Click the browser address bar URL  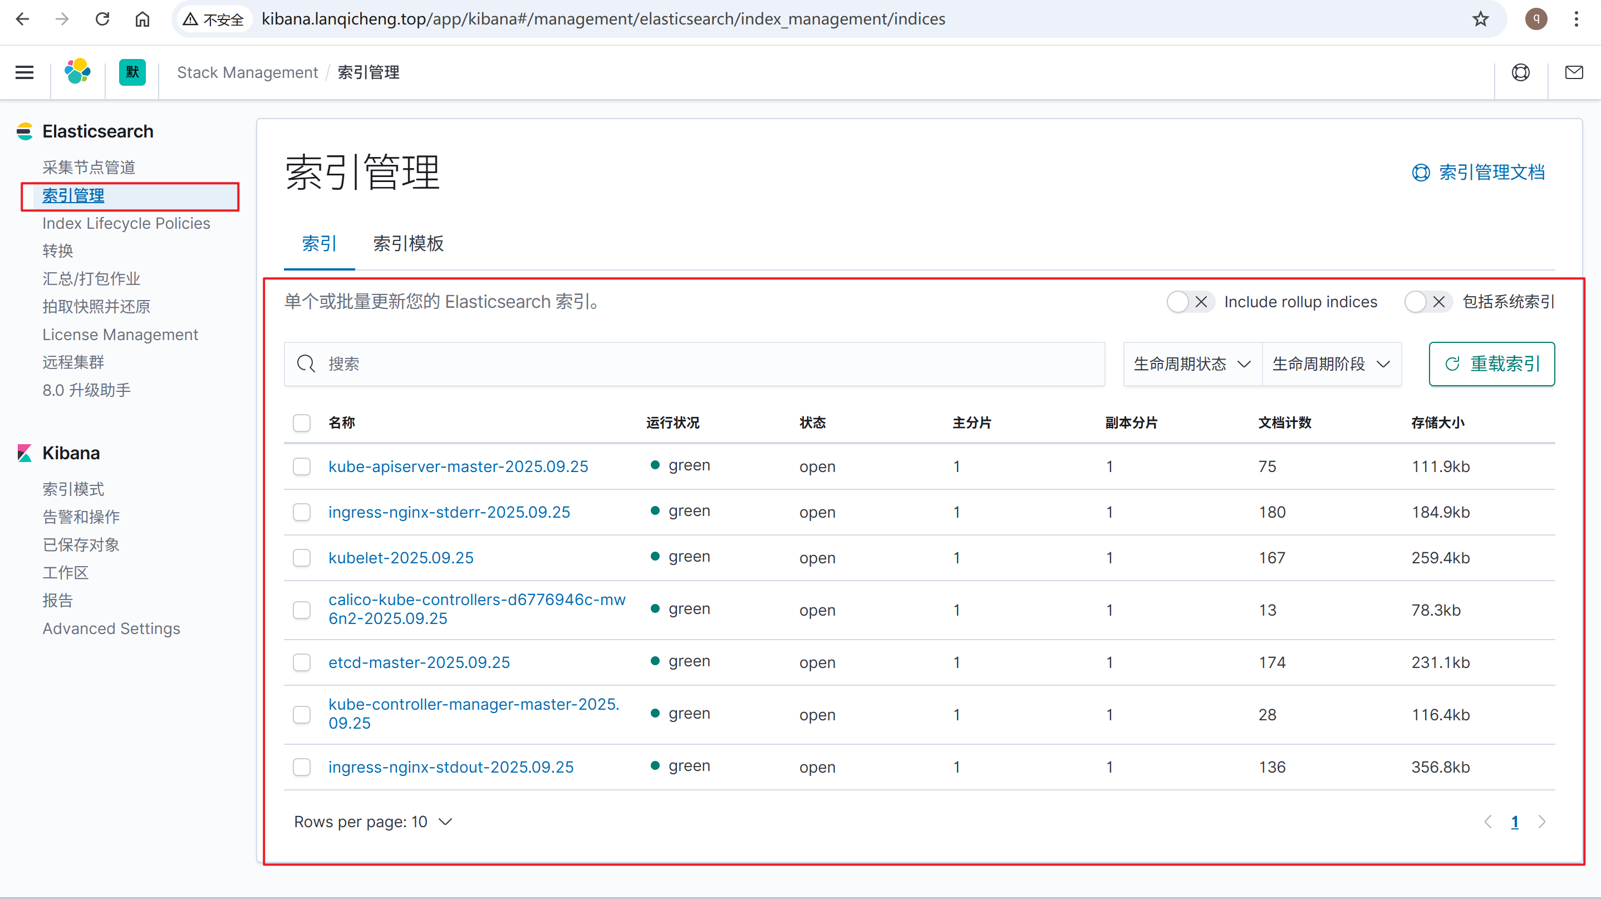pyautogui.click(x=603, y=19)
